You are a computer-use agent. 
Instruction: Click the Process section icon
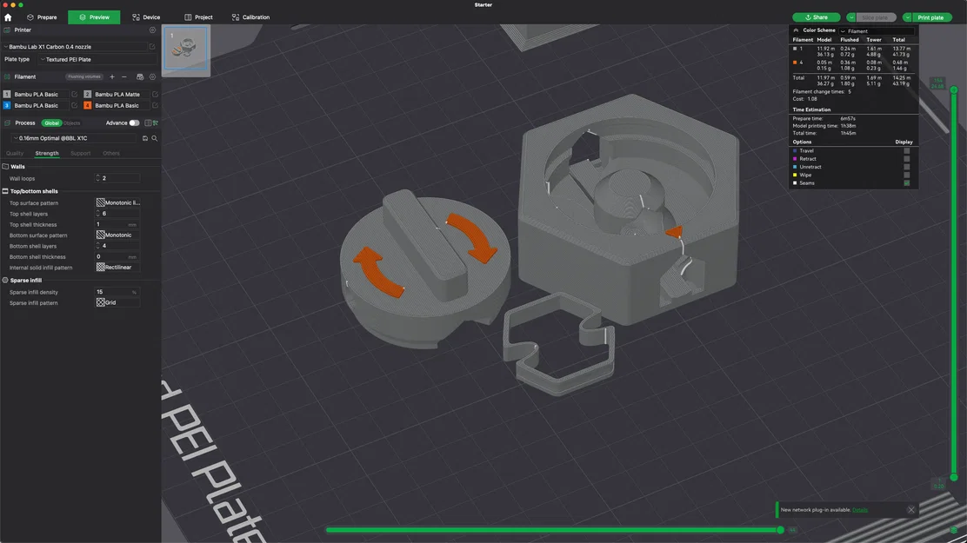coord(7,123)
